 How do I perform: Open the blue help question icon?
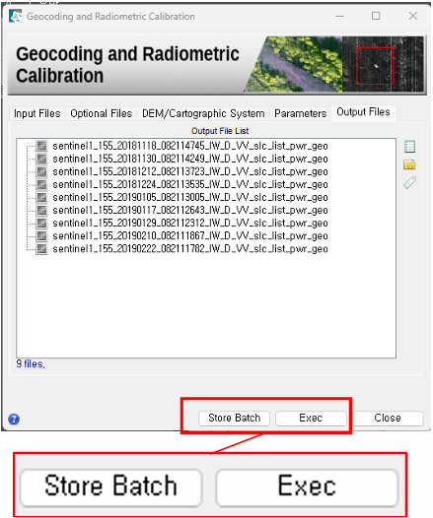[14, 419]
